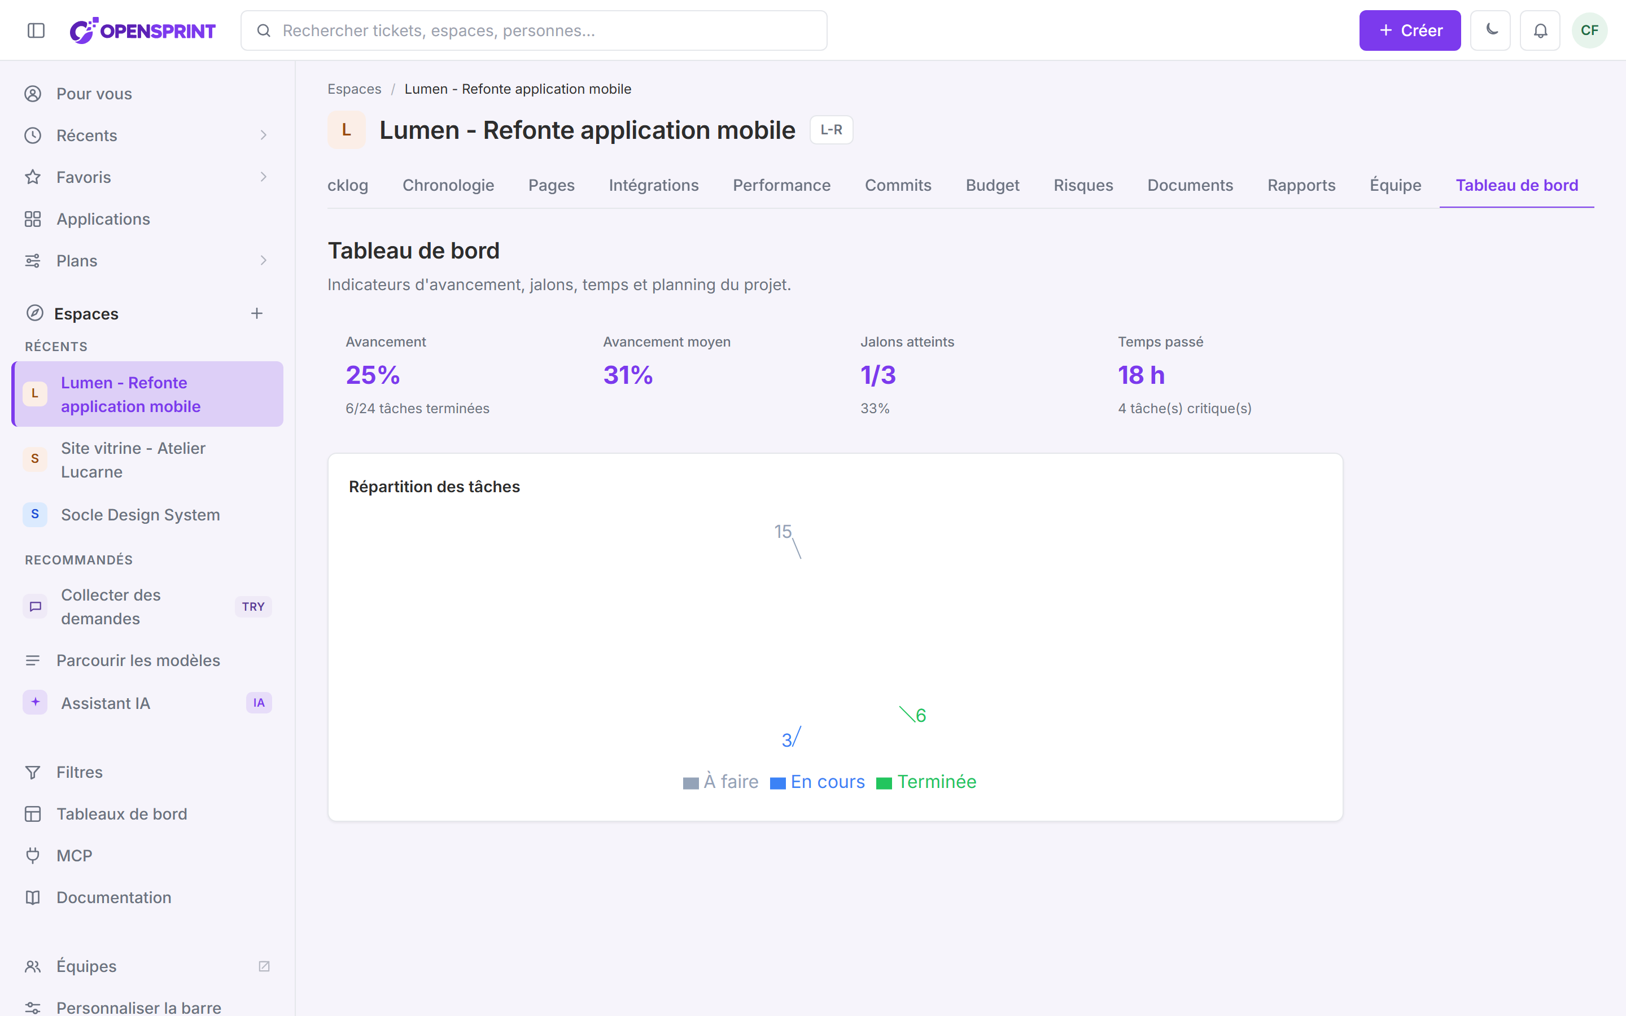The height and width of the screenshot is (1016, 1626).
Task: Click the Tableaux de bord layout icon
Action: click(33, 814)
